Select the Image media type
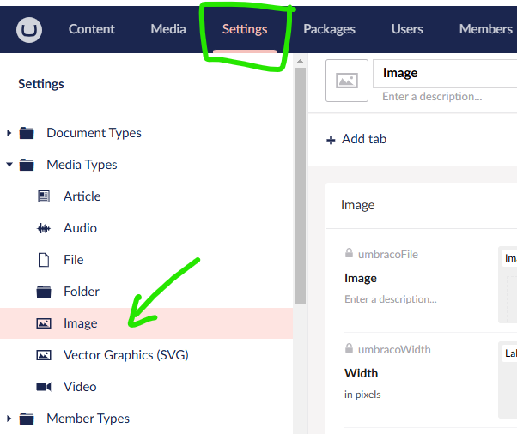Viewport: 517px width, 434px height. 146,323
